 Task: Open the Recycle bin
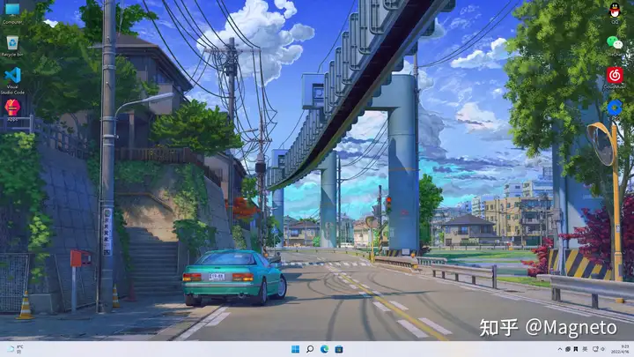tap(12, 46)
